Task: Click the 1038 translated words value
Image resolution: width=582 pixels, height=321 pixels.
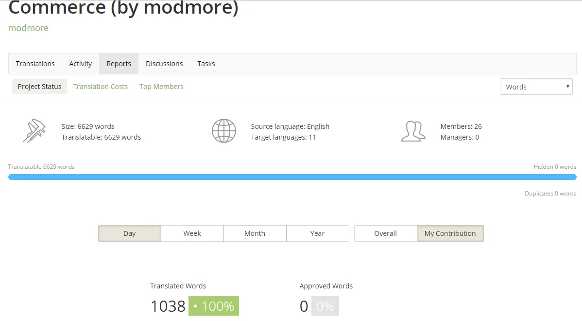Action: click(168, 306)
